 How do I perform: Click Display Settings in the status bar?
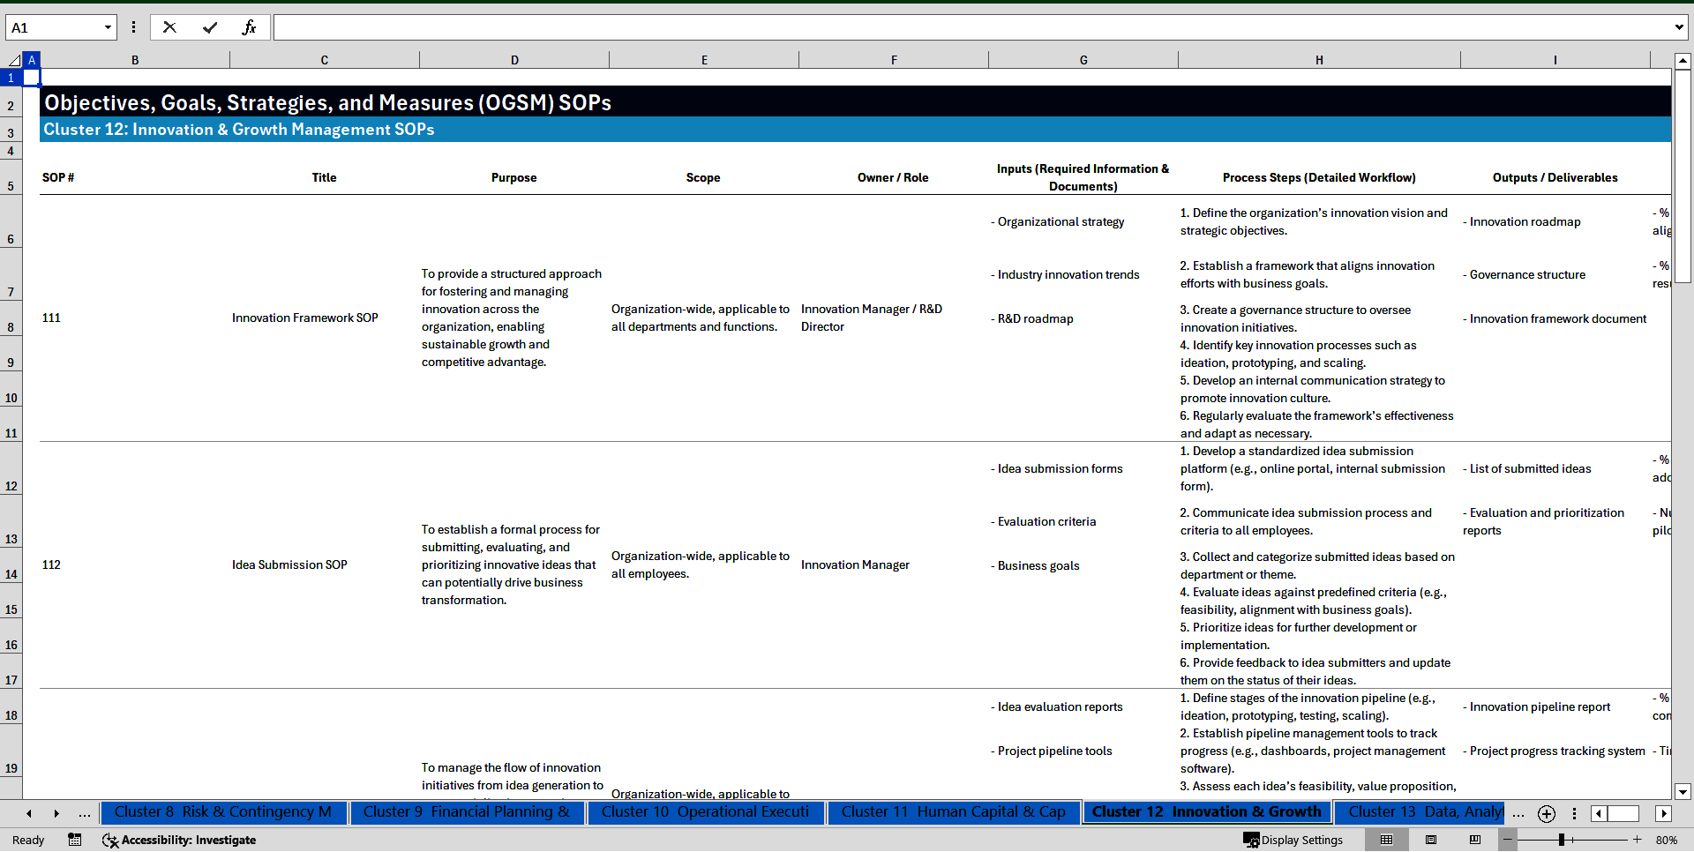pyautogui.click(x=1293, y=840)
